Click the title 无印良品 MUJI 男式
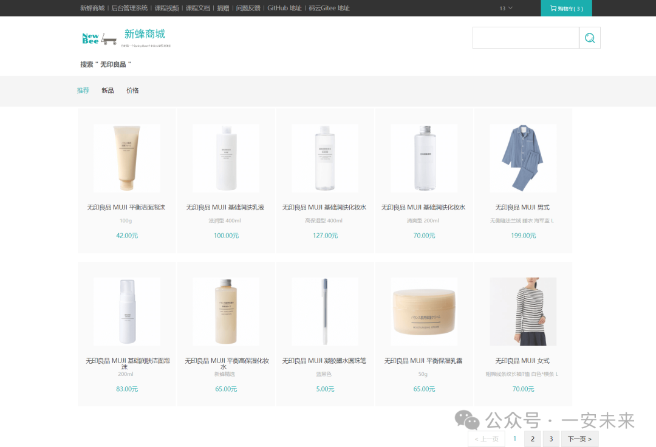This screenshot has height=447, width=656. (x=522, y=207)
